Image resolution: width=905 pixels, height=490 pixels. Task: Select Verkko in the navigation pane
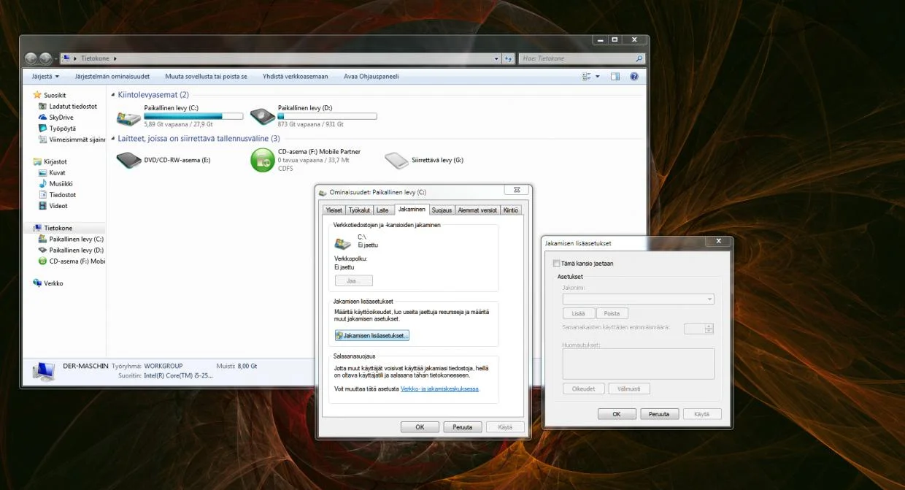coord(53,283)
